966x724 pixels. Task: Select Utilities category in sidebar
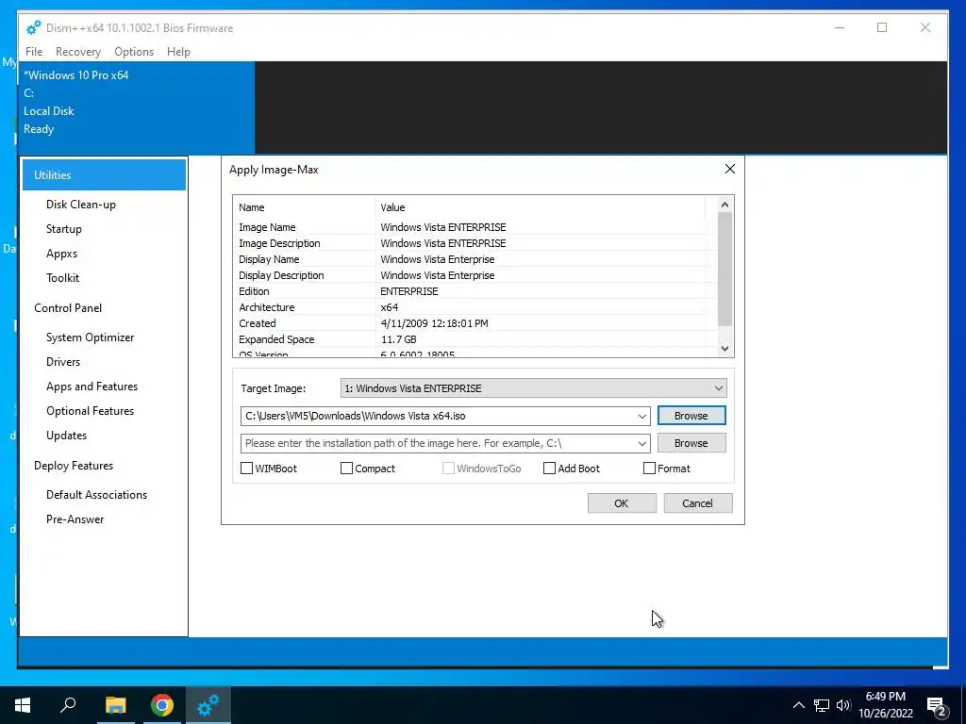[x=104, y=174]
